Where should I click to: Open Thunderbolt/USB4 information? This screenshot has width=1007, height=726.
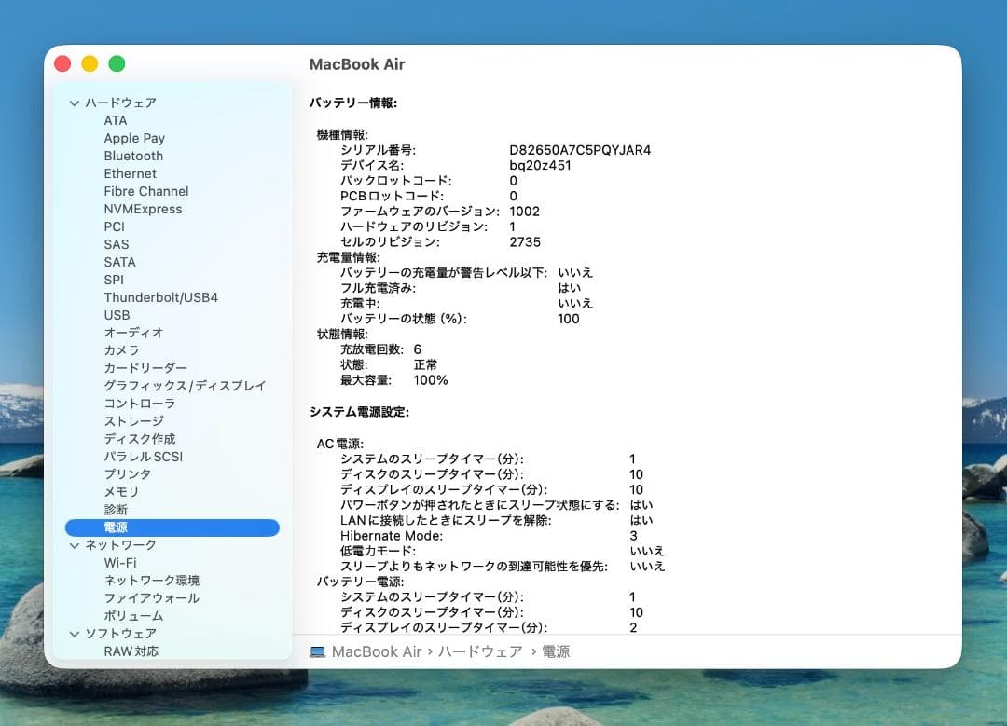tap(161, 297)
